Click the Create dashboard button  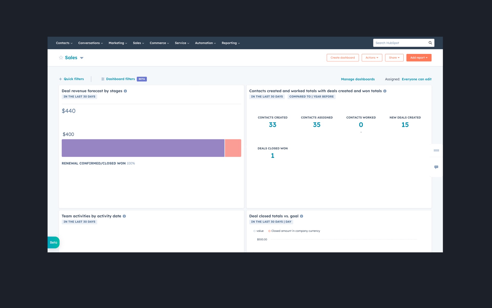[x=343, y=57]
